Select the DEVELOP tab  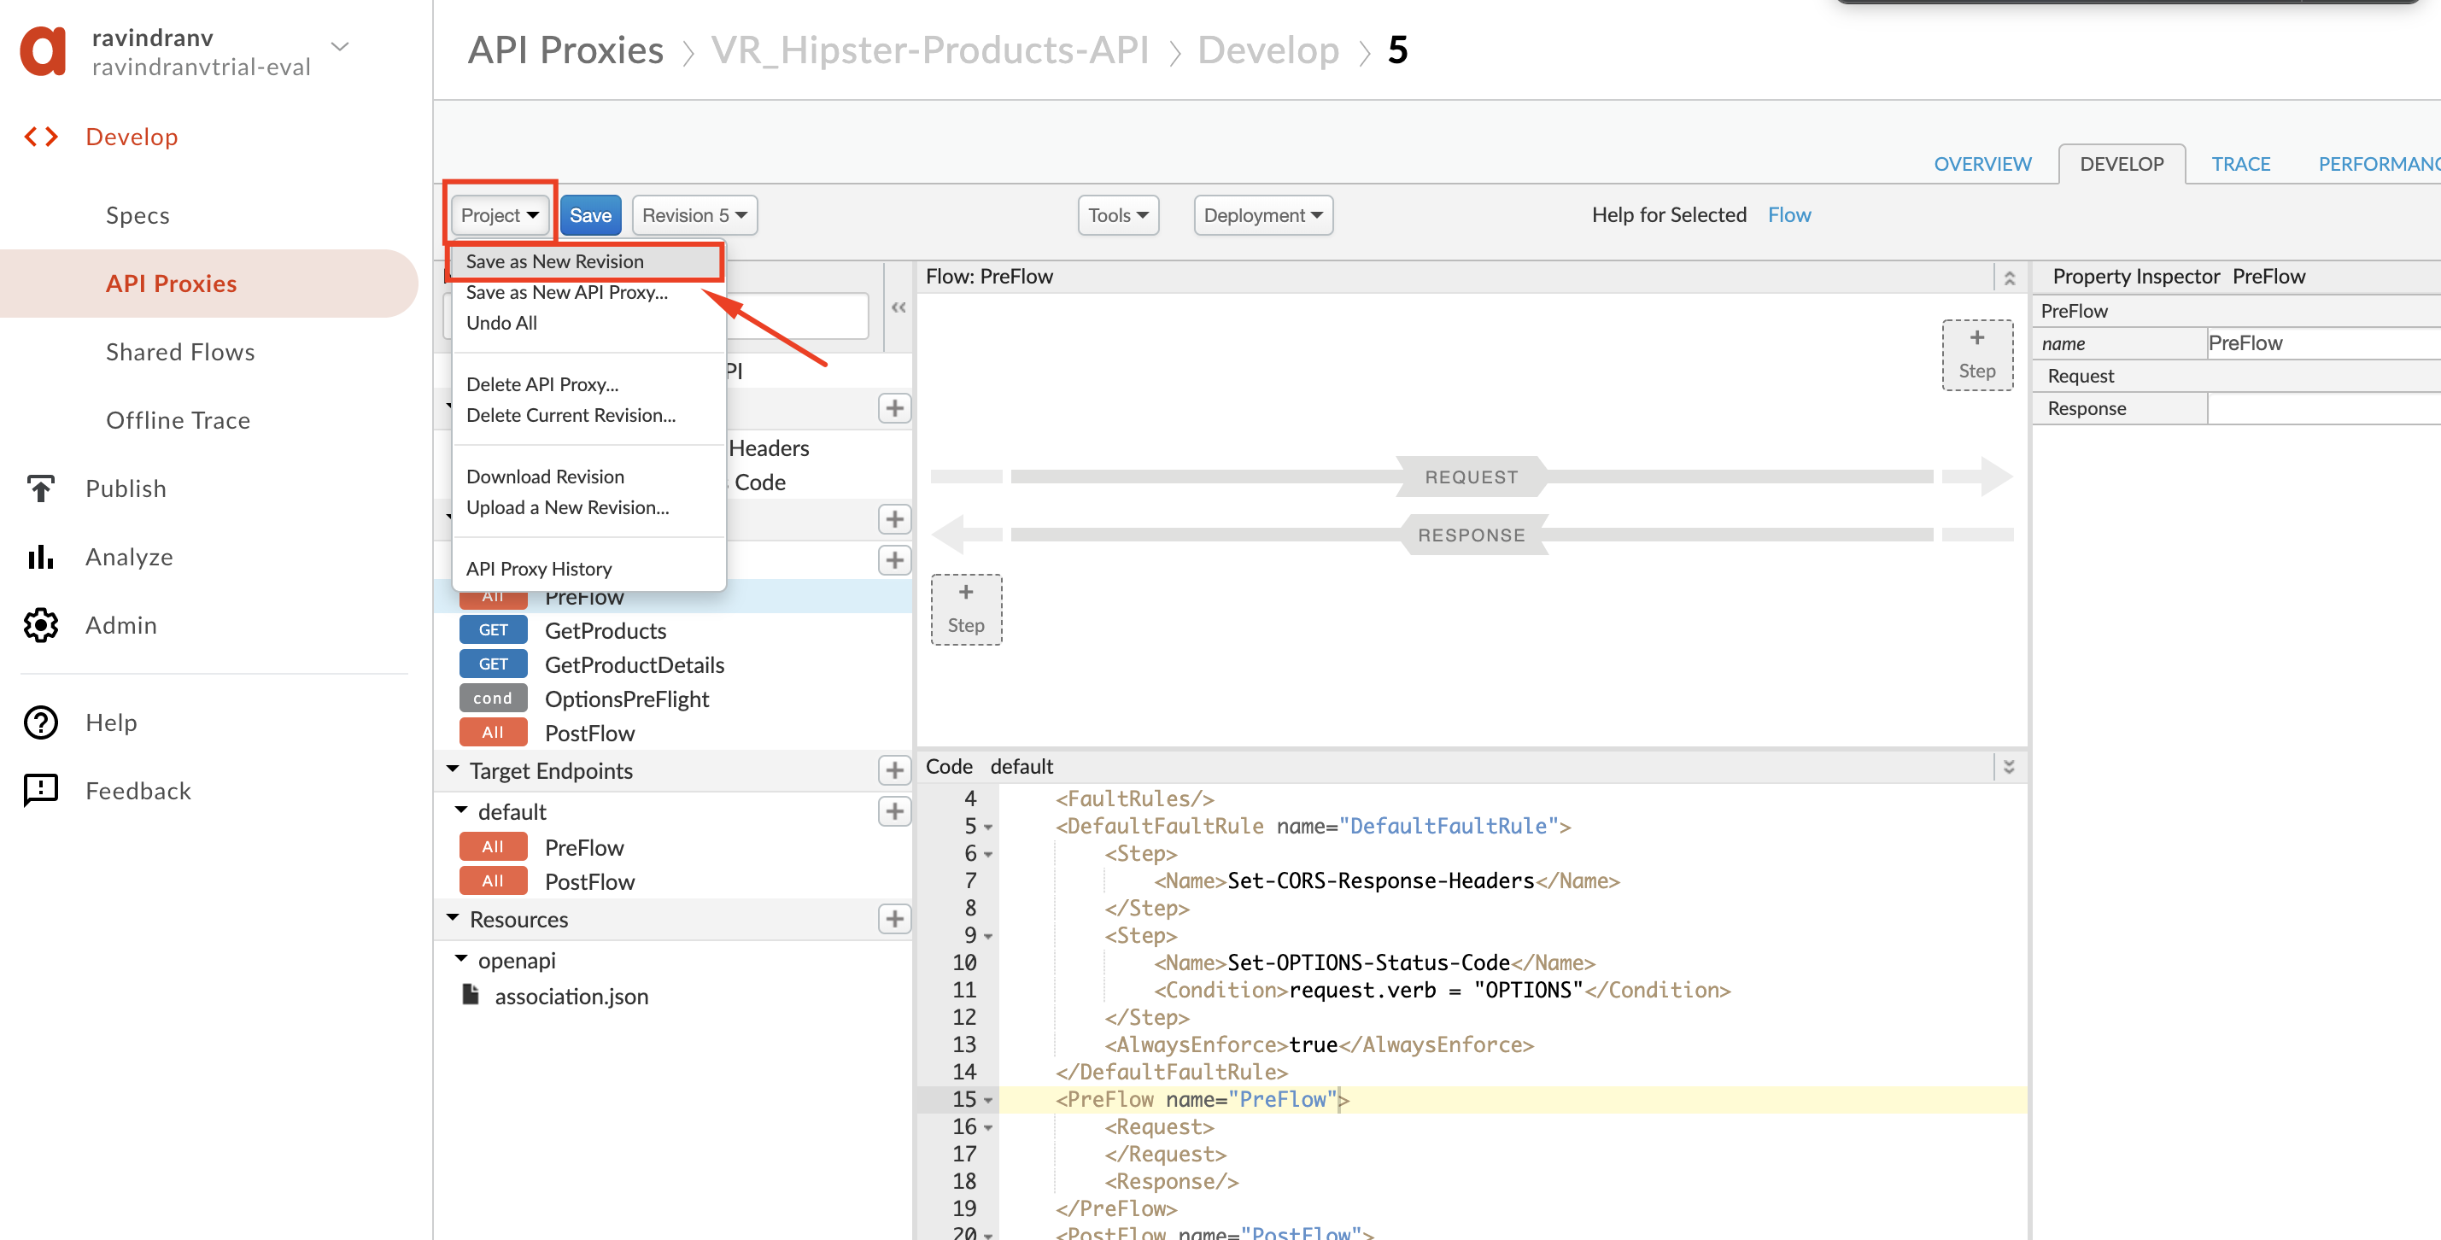tap(2122, 164)
